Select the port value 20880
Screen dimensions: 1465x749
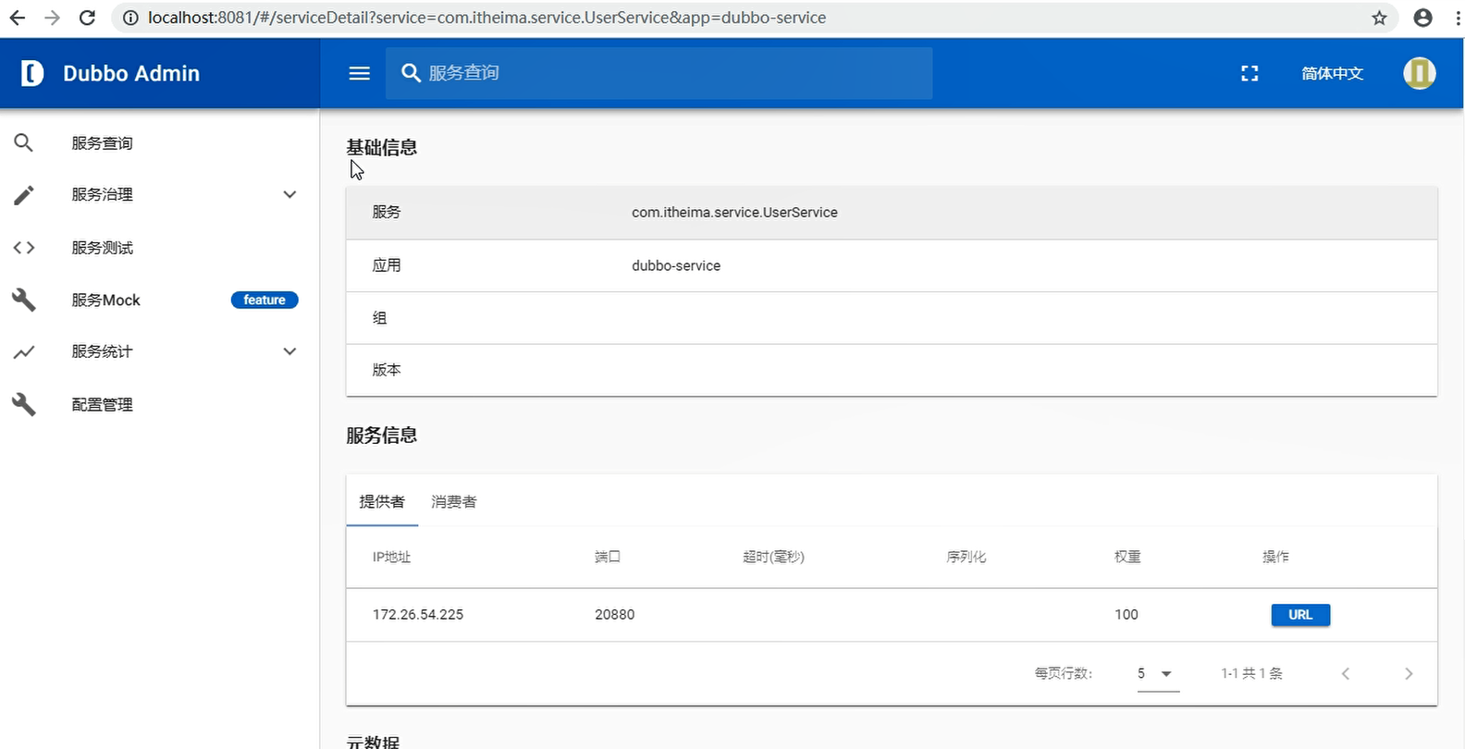615,615
